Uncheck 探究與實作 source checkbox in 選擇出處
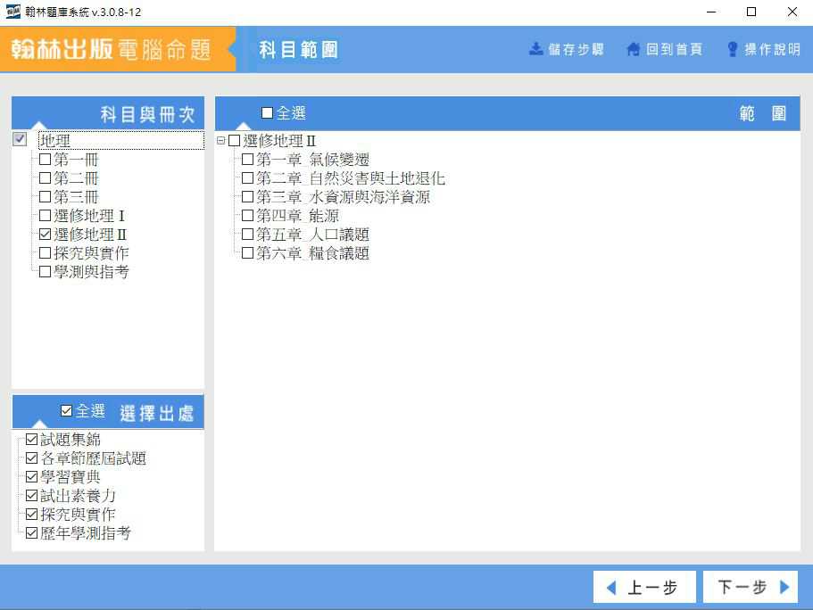This screenshot has height=610, width=813. (x=31, y=514)
